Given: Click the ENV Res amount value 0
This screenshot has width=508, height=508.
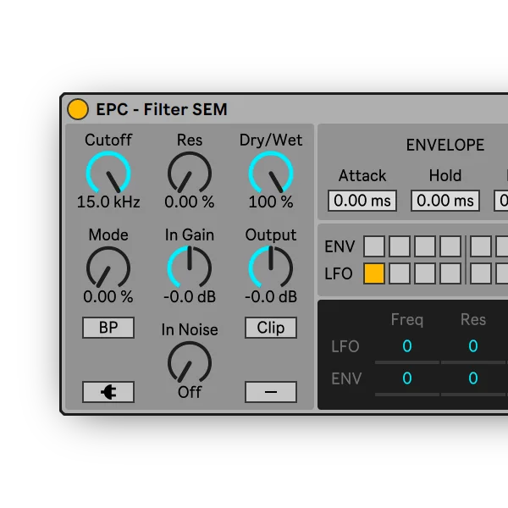Looking at the screenshot, I should tap(473, 378).
